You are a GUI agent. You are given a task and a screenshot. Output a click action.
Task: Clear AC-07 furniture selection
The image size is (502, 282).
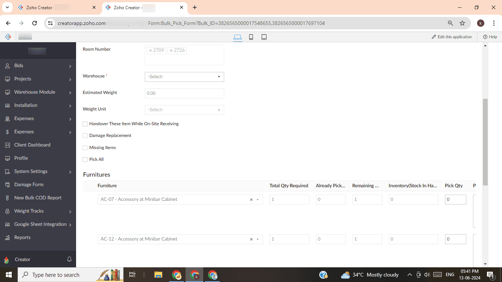(x=251, y=200)
